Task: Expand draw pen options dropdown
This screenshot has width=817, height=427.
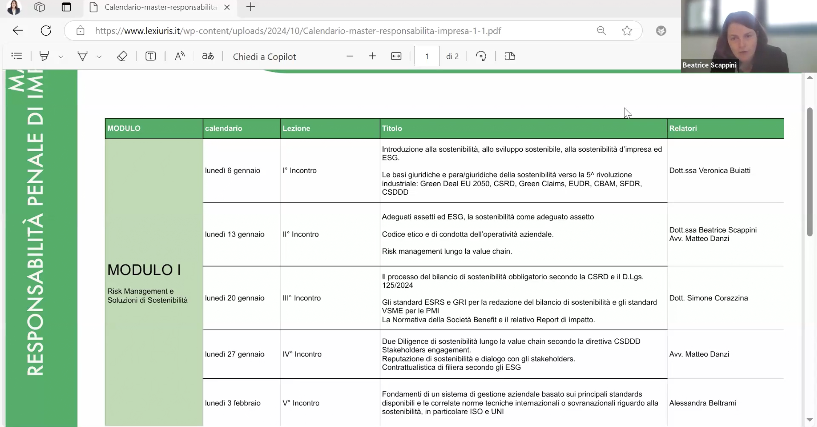Action: [x=99, y=57]
